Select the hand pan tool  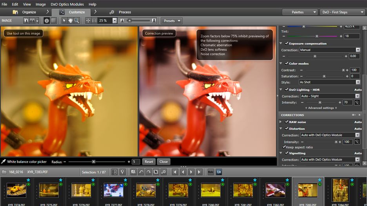point(71,21)
